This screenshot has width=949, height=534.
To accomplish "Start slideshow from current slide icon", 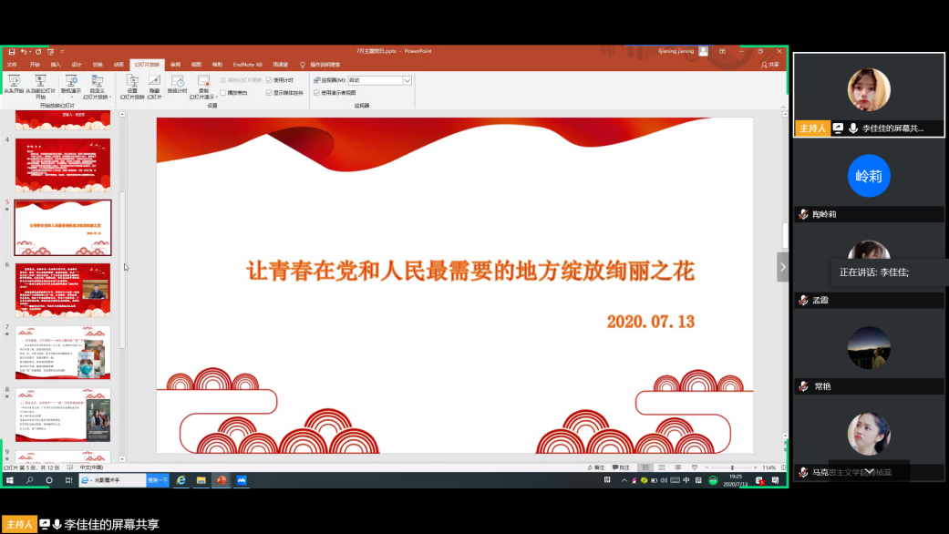I will tap(40, 82).
